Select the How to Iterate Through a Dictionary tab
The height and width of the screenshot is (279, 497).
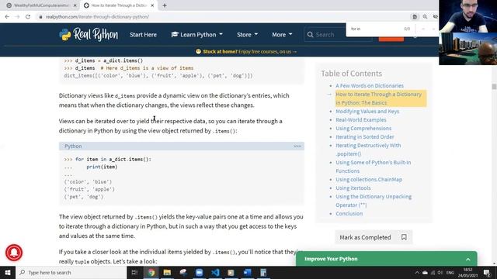pyautogui.click(x=119, y=5)
